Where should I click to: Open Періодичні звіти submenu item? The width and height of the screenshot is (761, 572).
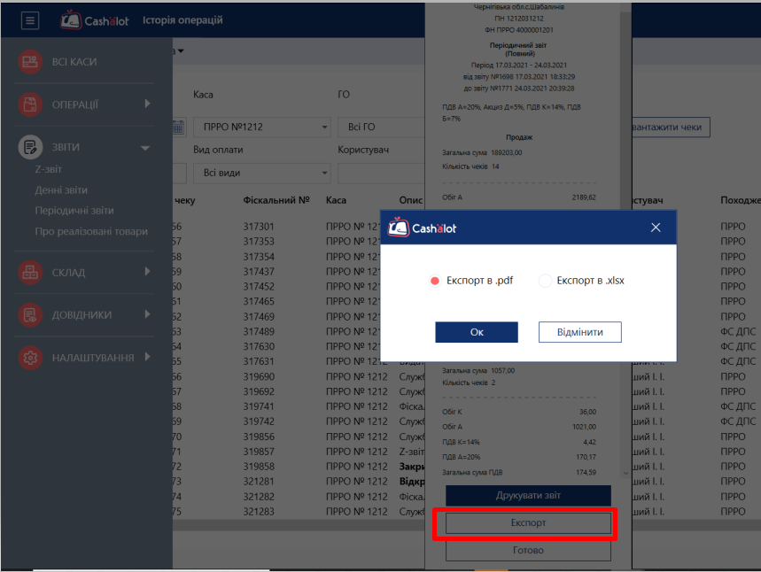click(x=74, y=211)
